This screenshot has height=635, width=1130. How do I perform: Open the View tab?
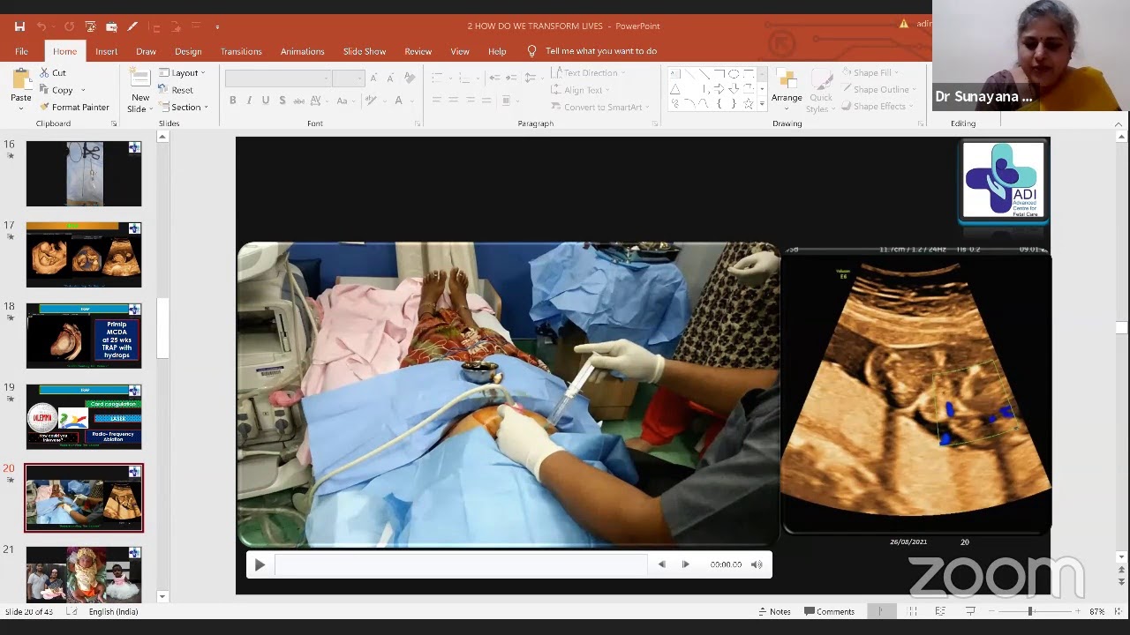(x=460, y=51)
